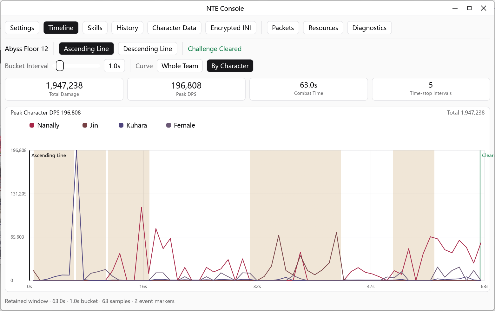Open the Diagnostics tab
This screenshot has width=495, height=311.
point(369,28)
